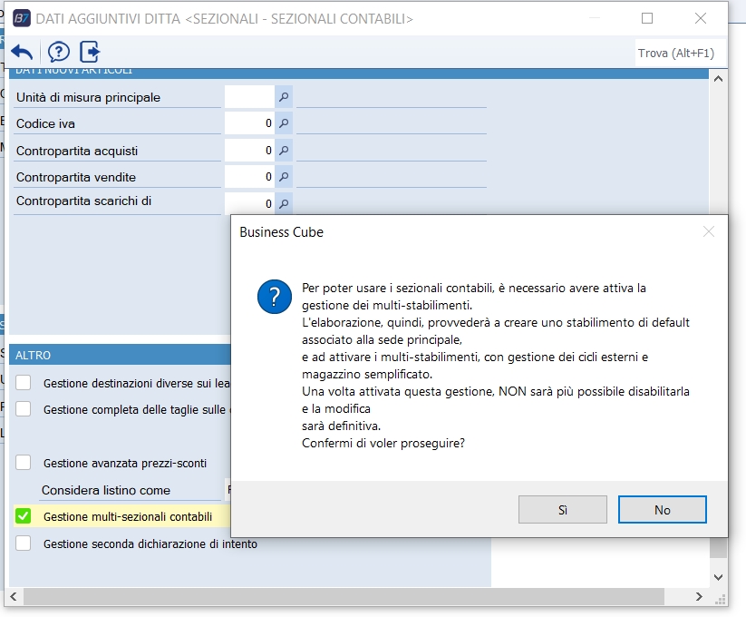Click the Codice iva label

(x=45, y=123)
